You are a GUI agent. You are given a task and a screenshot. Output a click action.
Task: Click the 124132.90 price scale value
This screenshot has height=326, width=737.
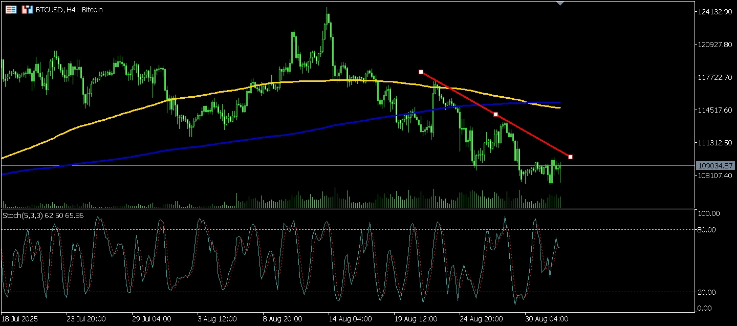pos(716,12)
